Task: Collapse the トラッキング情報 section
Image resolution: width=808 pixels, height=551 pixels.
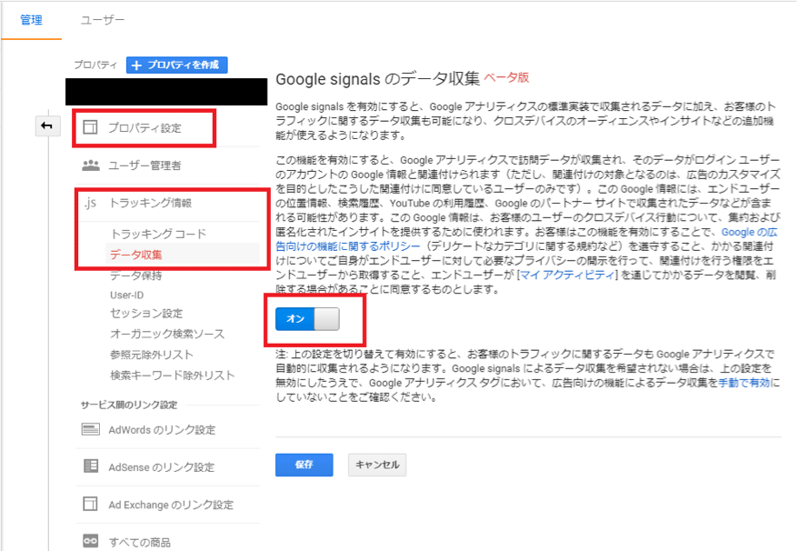Action: click(150, 203)
